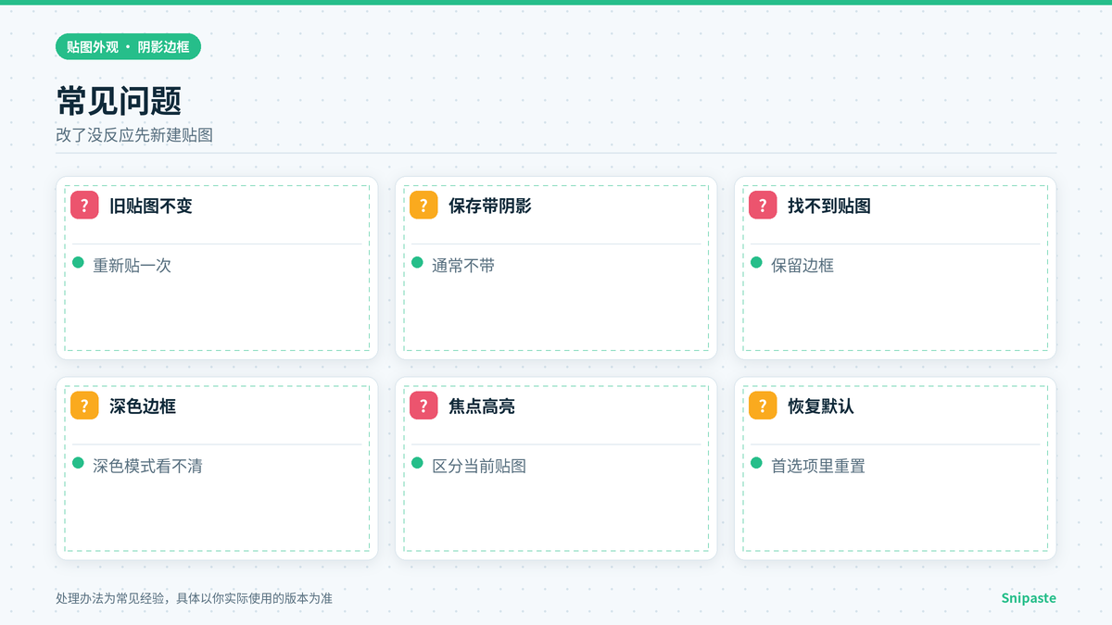
Task: Click the green bullet next to 深色模式看不清
Action: coord(79,463)
